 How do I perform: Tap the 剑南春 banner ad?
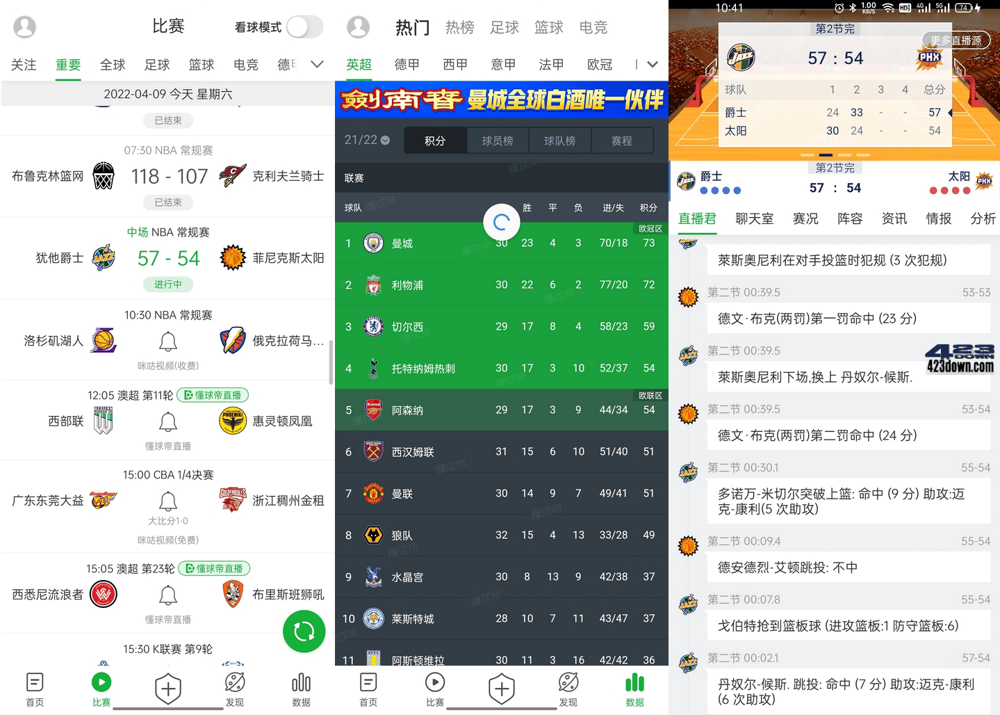click(502, 100)
